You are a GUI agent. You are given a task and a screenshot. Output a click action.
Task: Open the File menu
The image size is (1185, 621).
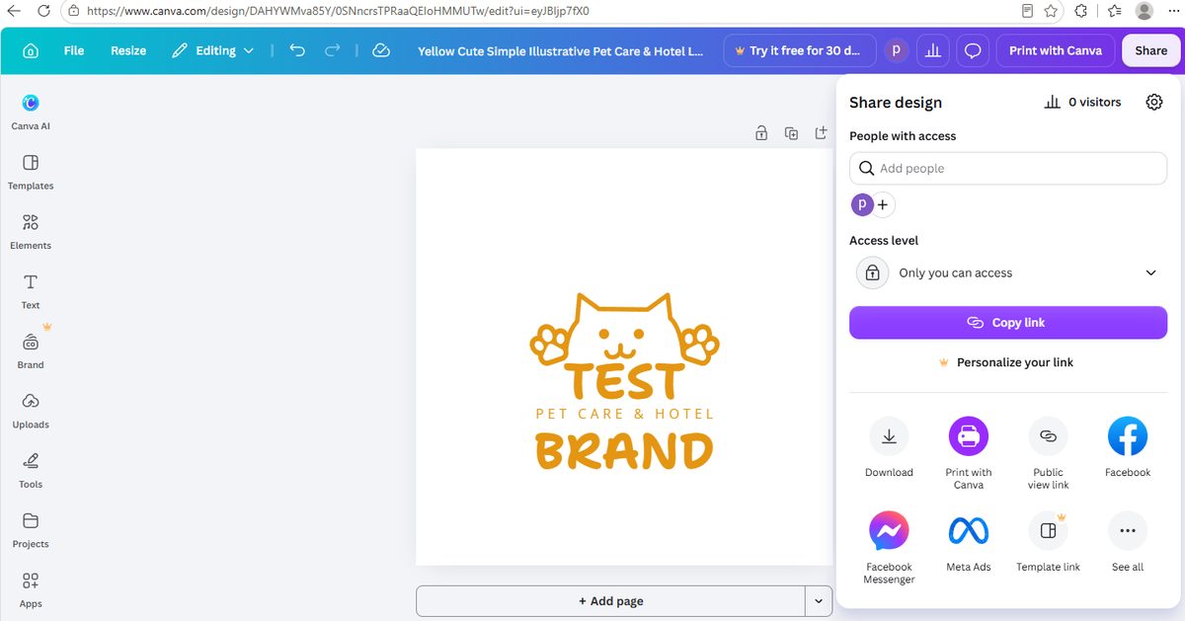click(x=74, y=50)
